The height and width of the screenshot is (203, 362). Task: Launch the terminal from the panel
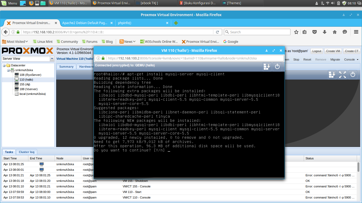tap(37, 3)
